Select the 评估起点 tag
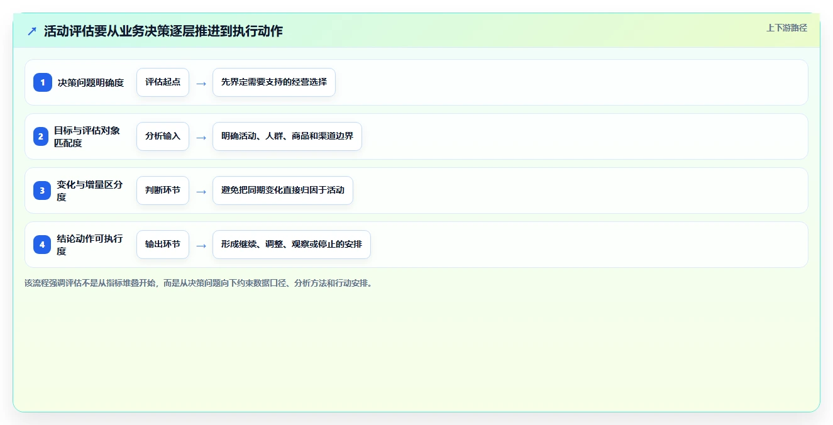The width and height of the screenshot is (833, 425). point(163,82)
